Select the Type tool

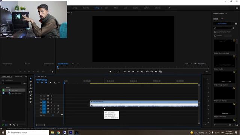[31, 102]
